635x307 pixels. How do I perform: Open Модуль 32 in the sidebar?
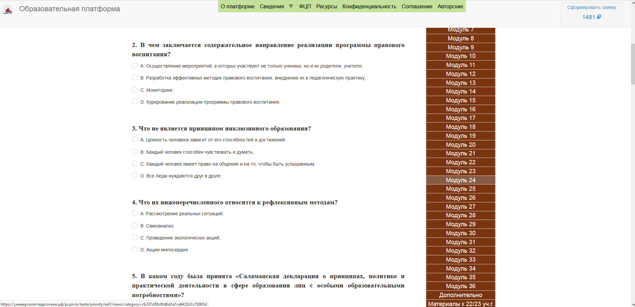tap(460, 251)
